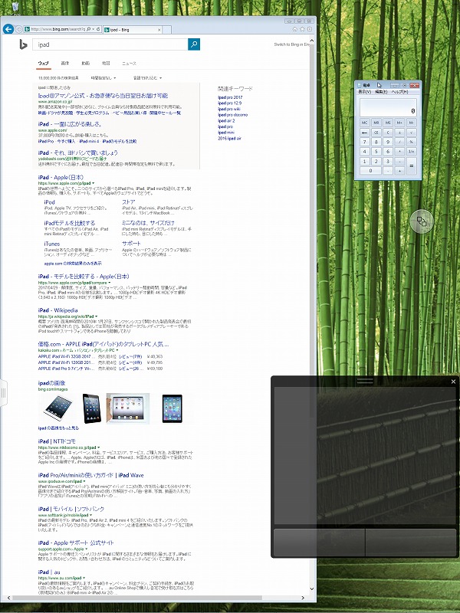Click the calculator multiply key
Screen dimensions: 460x613
click(399, 151)
